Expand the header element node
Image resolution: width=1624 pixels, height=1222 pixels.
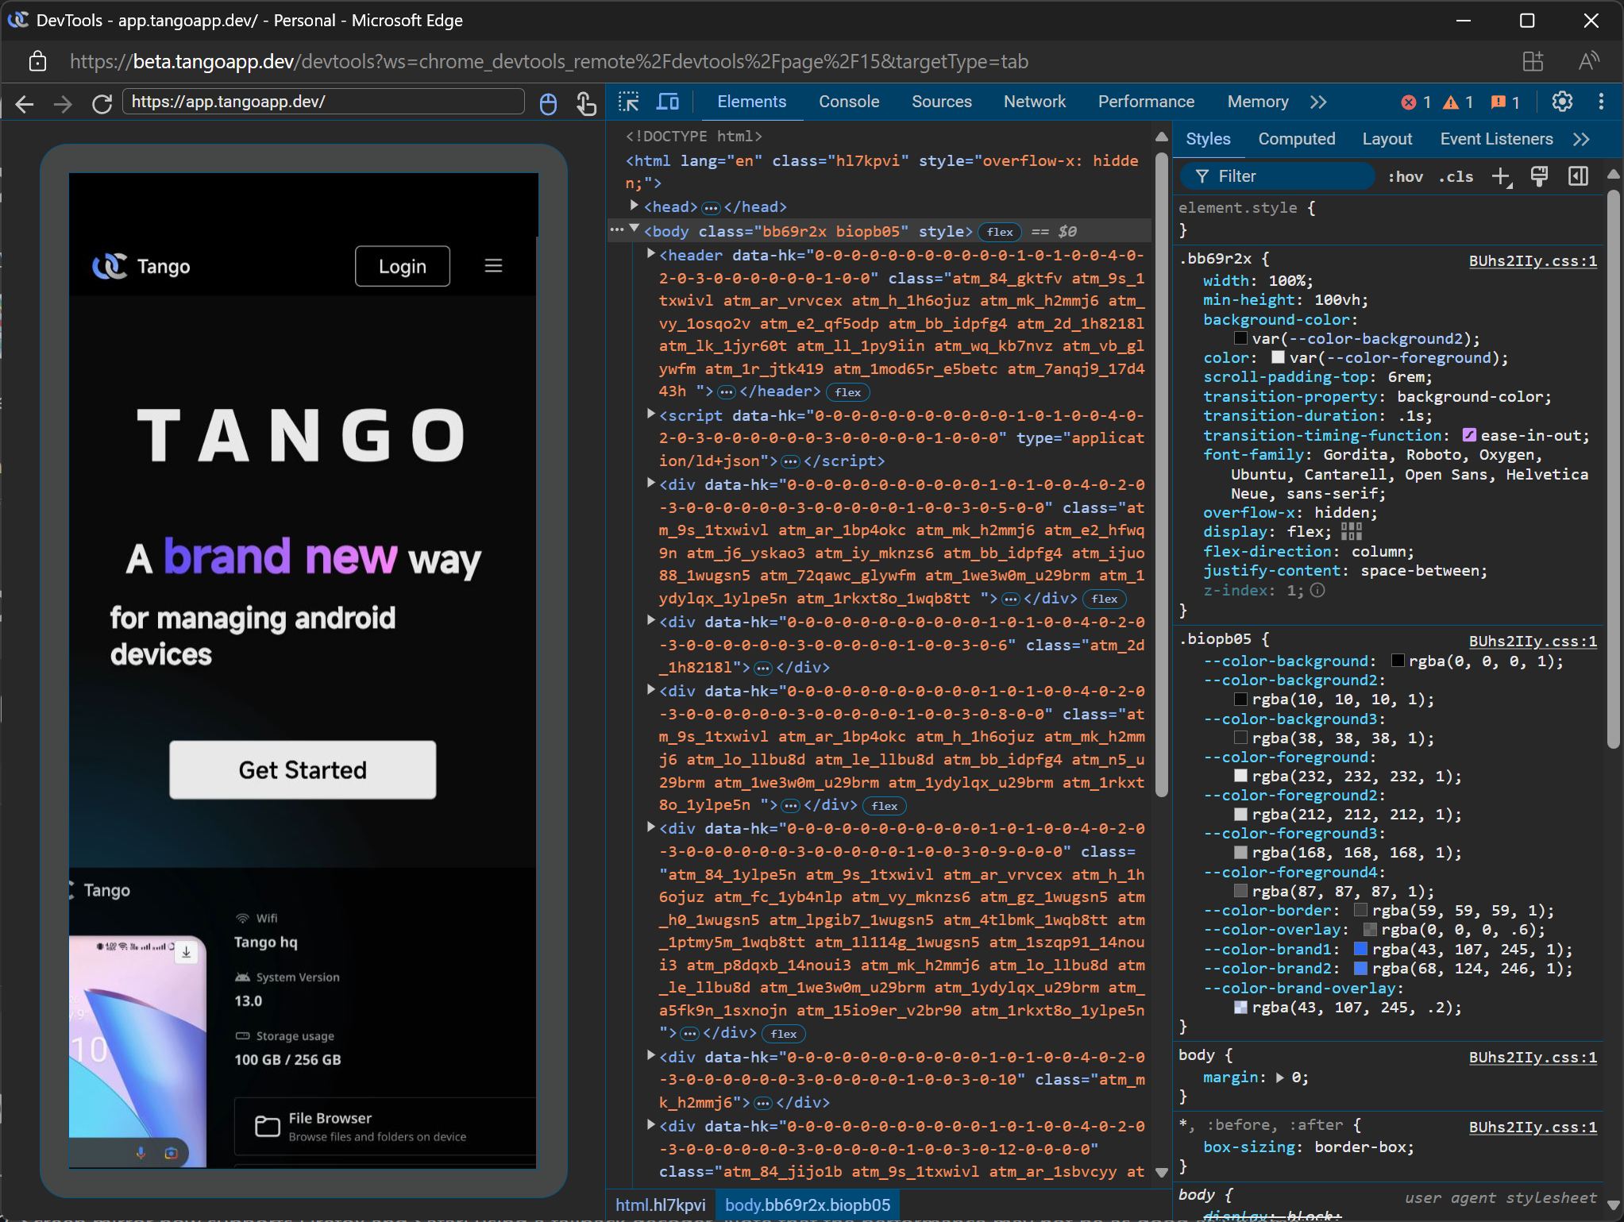(x=650, y=254)
